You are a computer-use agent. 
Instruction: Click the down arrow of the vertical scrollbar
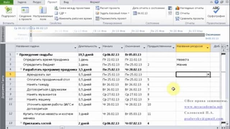click(x=227, y=124)
